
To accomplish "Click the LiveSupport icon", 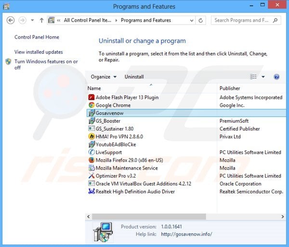I will click(91, 152).
